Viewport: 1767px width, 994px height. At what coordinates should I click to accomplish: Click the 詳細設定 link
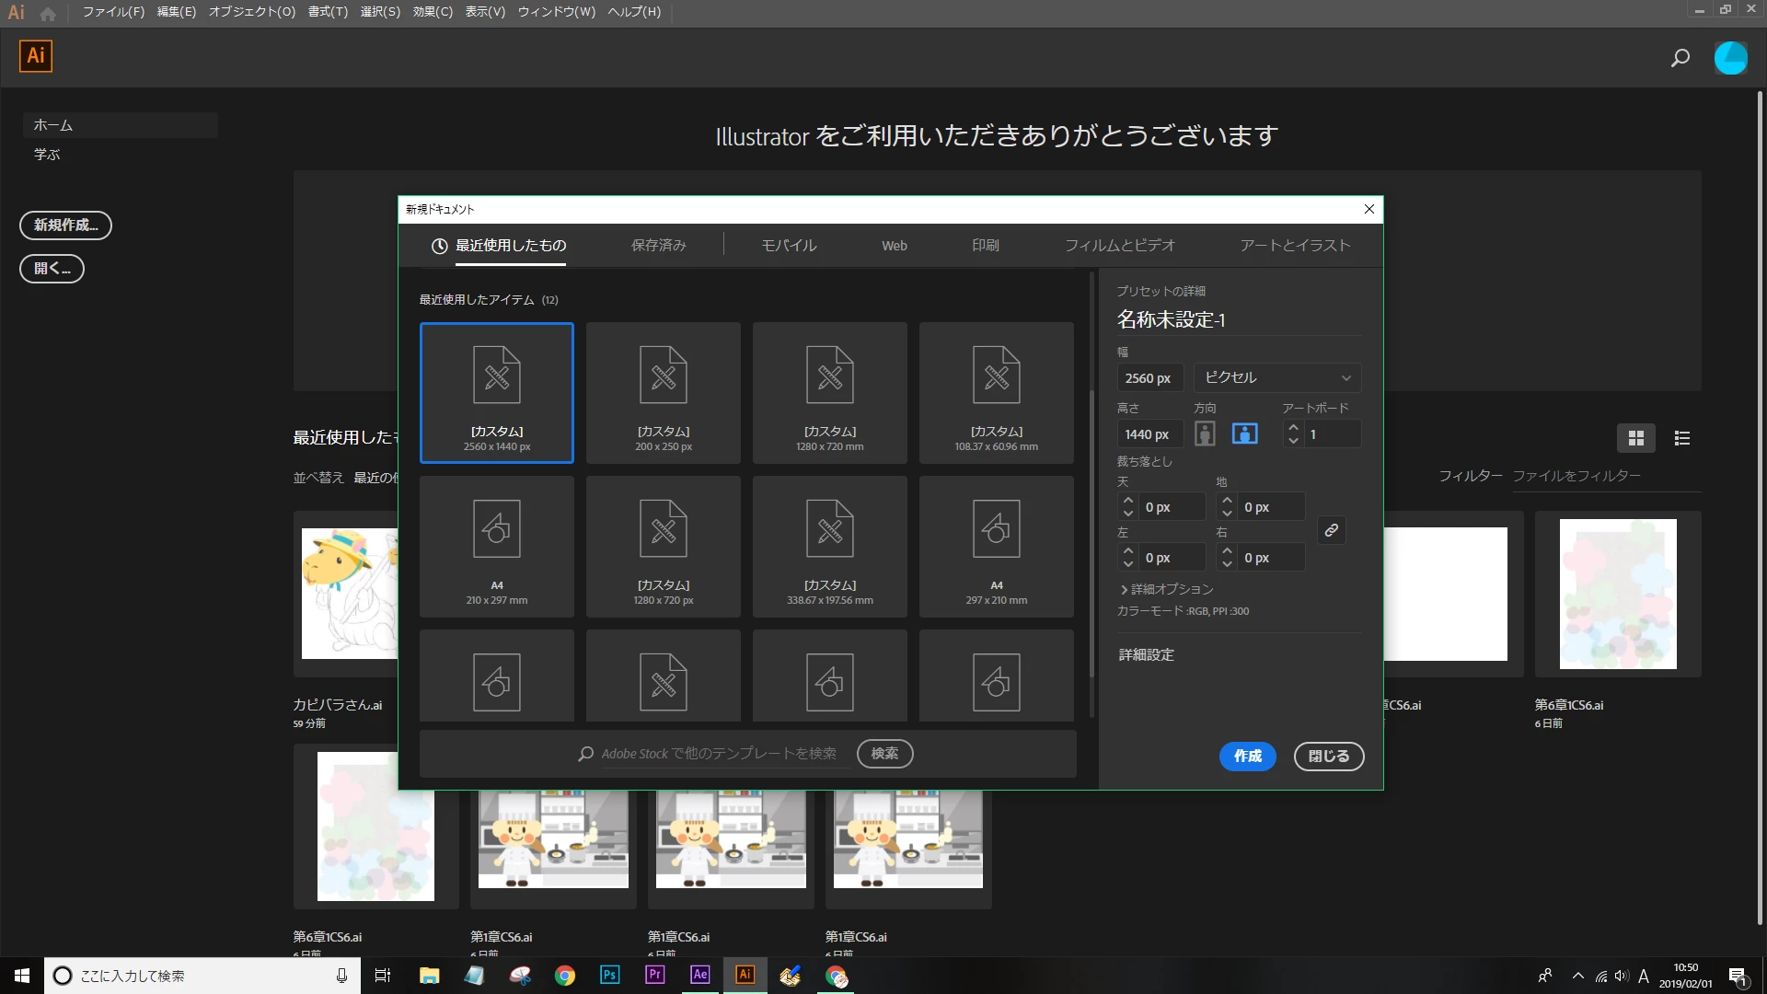tap(1146, 654)
